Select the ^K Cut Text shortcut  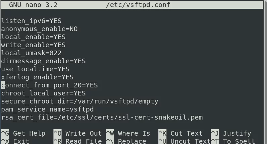pyautogui.click(x=181, y=133)
